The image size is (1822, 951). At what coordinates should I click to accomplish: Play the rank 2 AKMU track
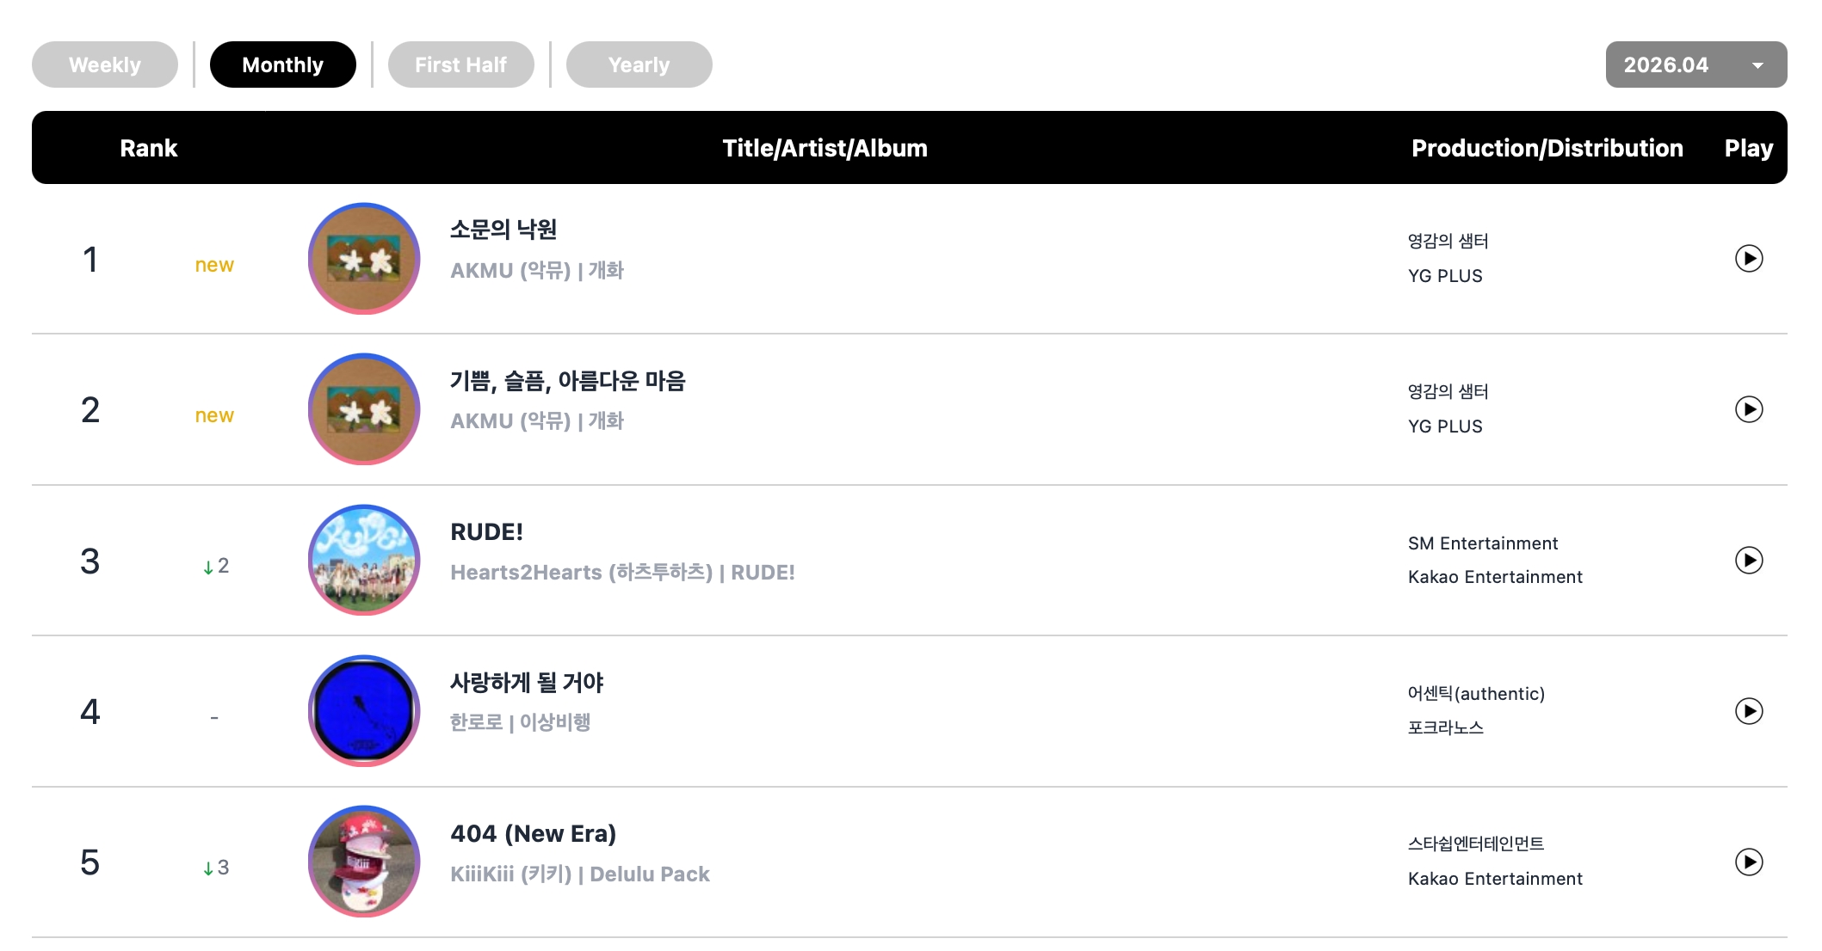tap(1748, 409)
